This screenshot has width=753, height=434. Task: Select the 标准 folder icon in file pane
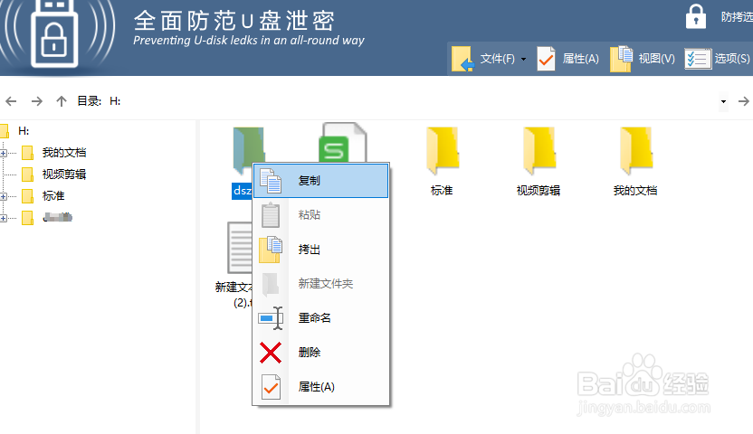443,150
